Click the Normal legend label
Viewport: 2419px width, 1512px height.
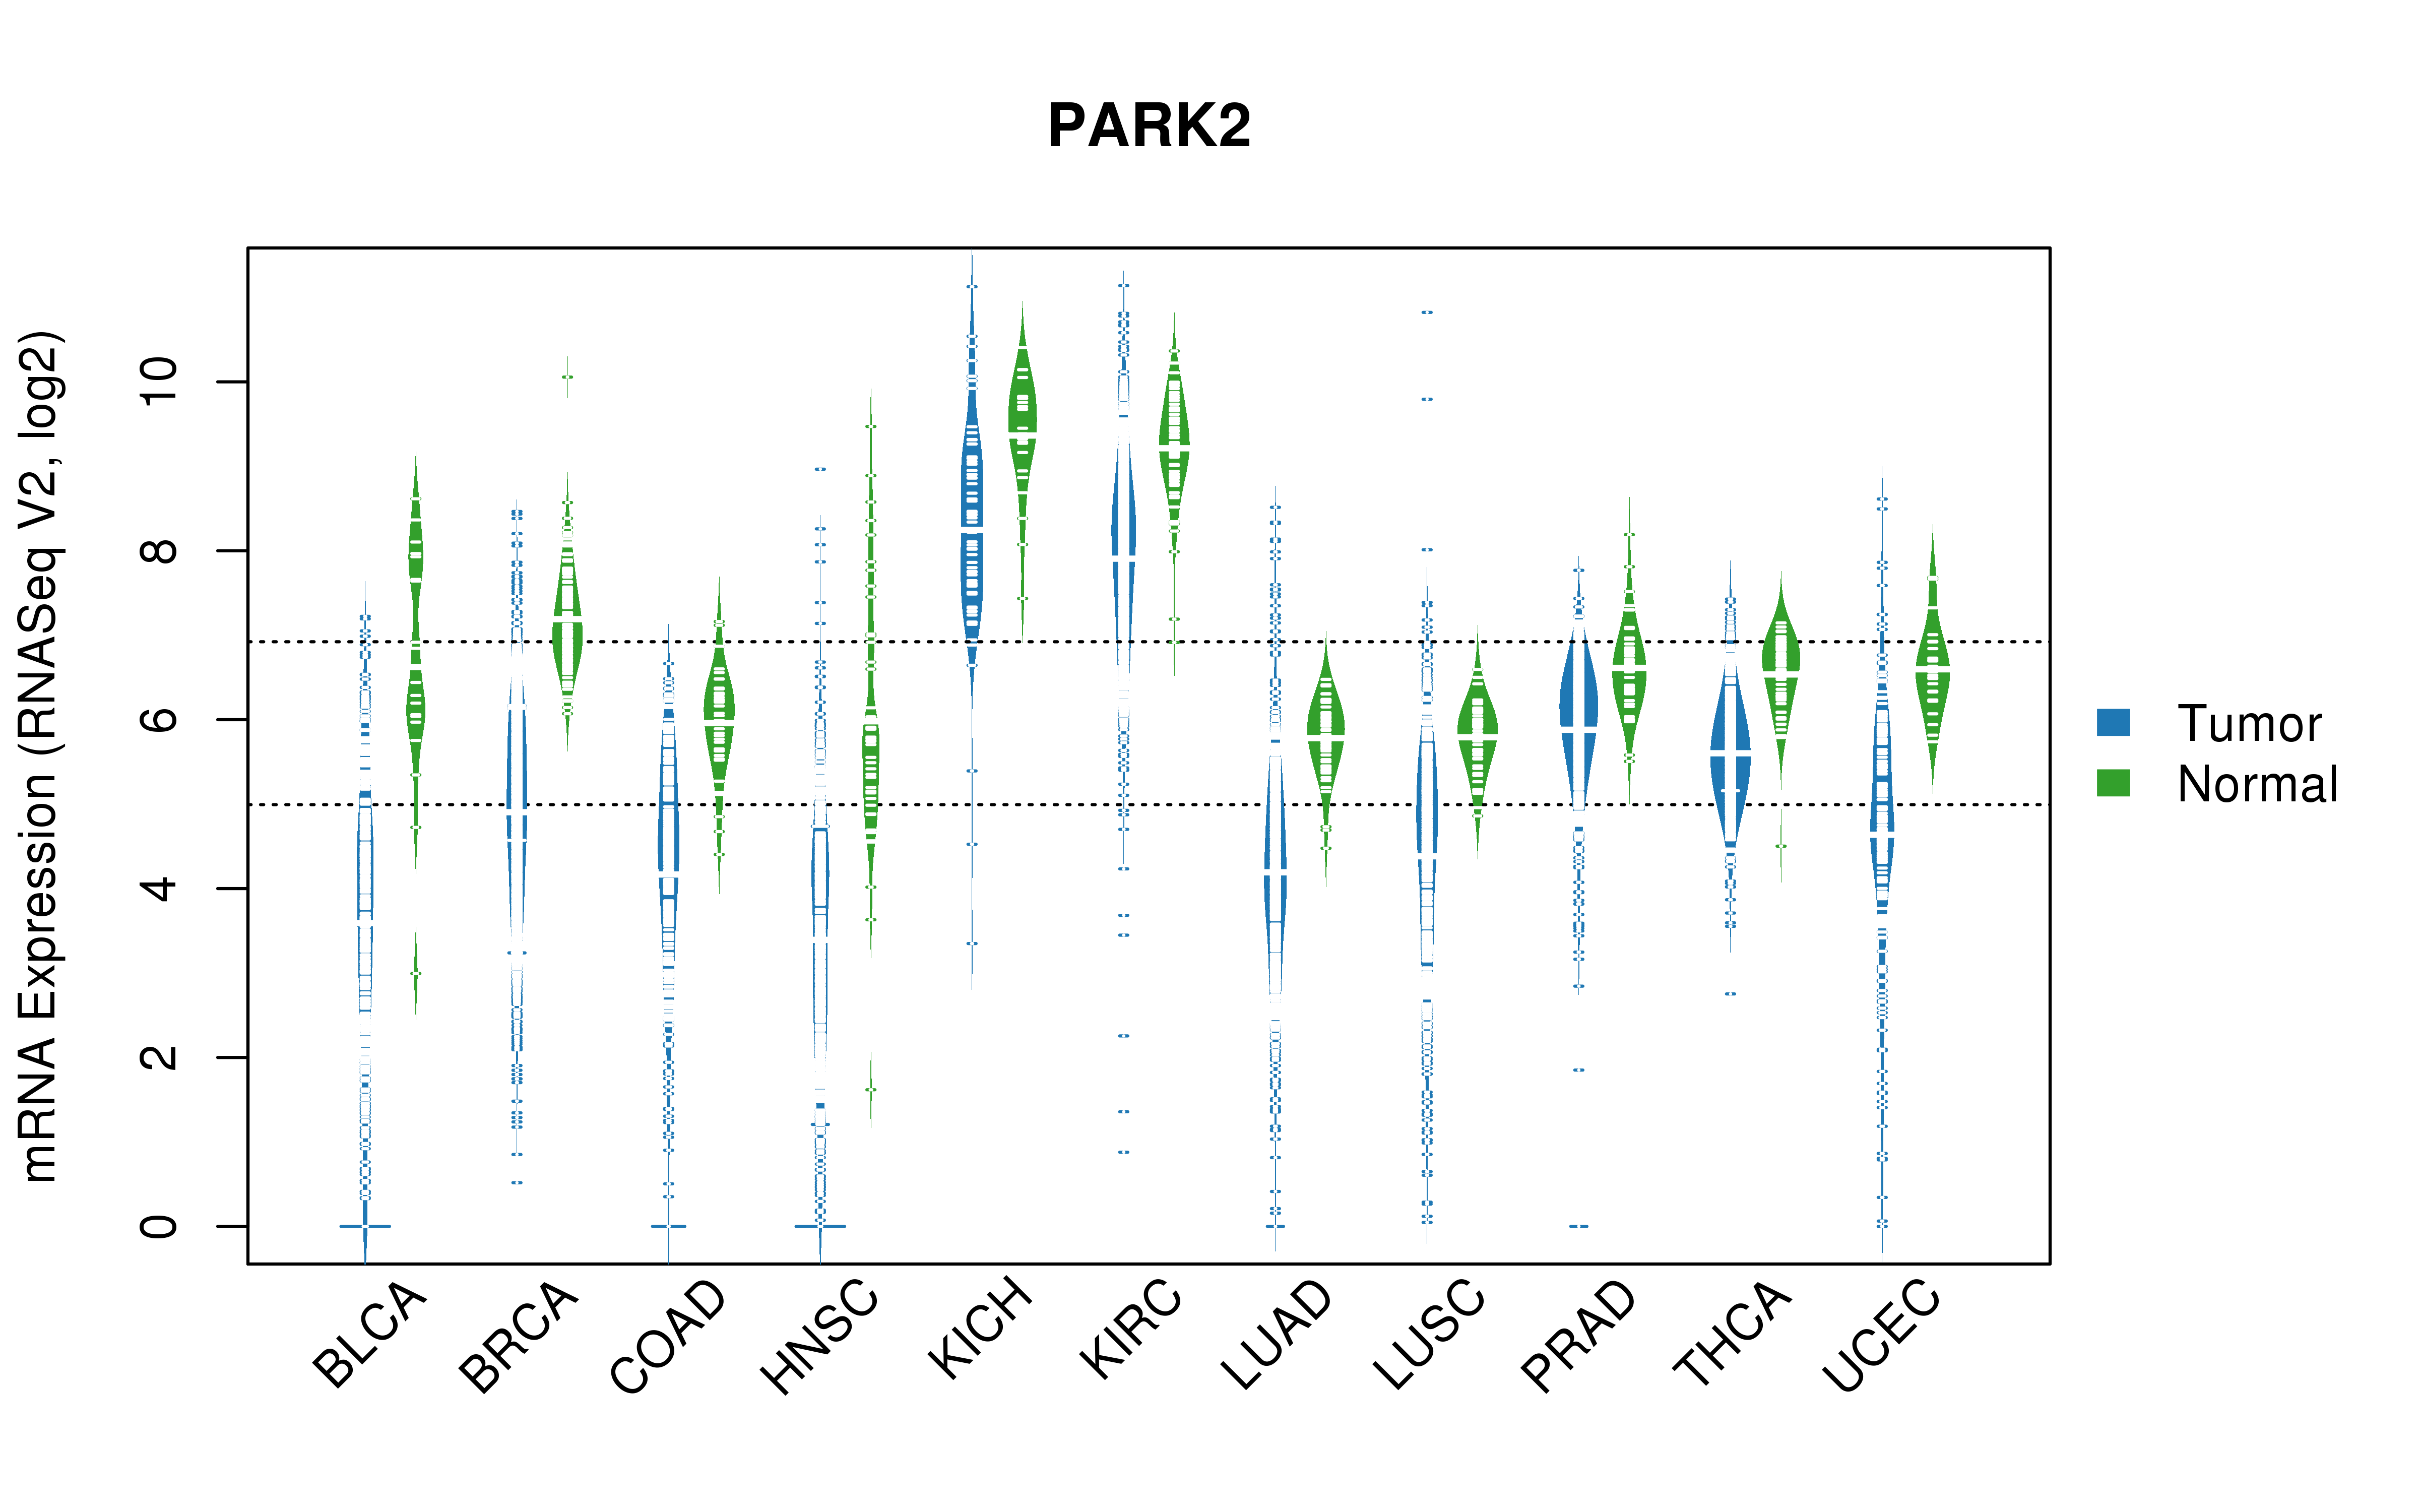pyautogui.click(x=2257, y=784)
